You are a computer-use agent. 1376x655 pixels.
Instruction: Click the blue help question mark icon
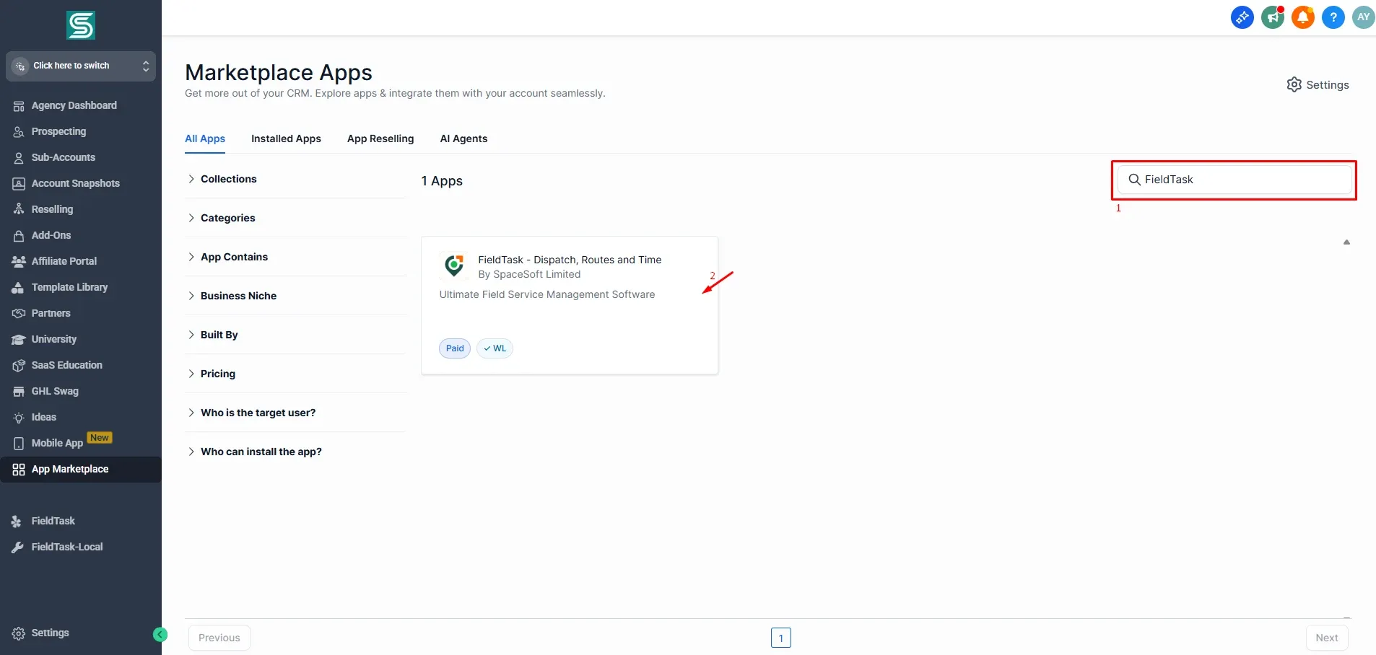pyautogui.click(x=1333, y=17)
